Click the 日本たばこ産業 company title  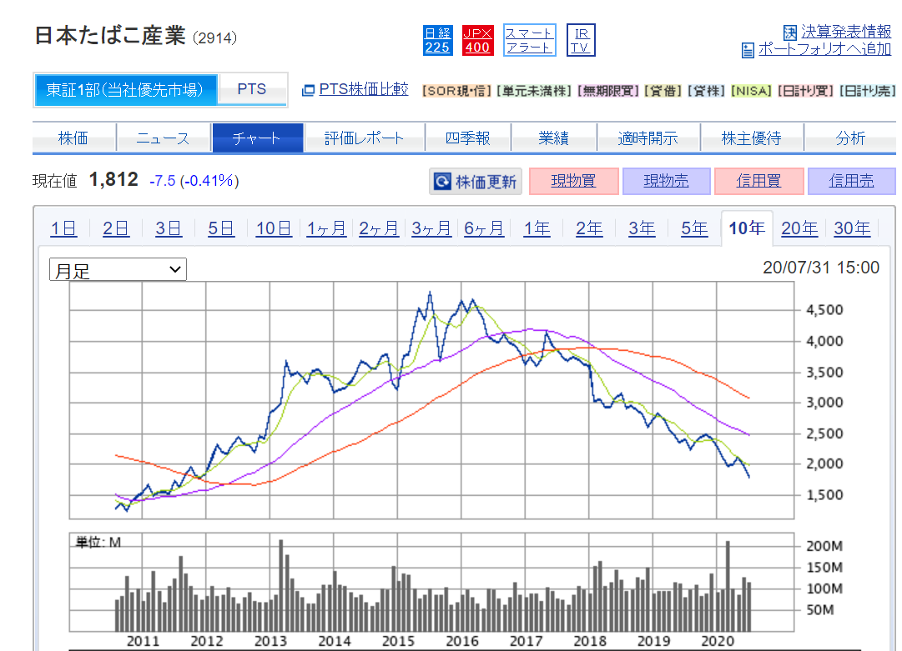[x=110, y=36]
